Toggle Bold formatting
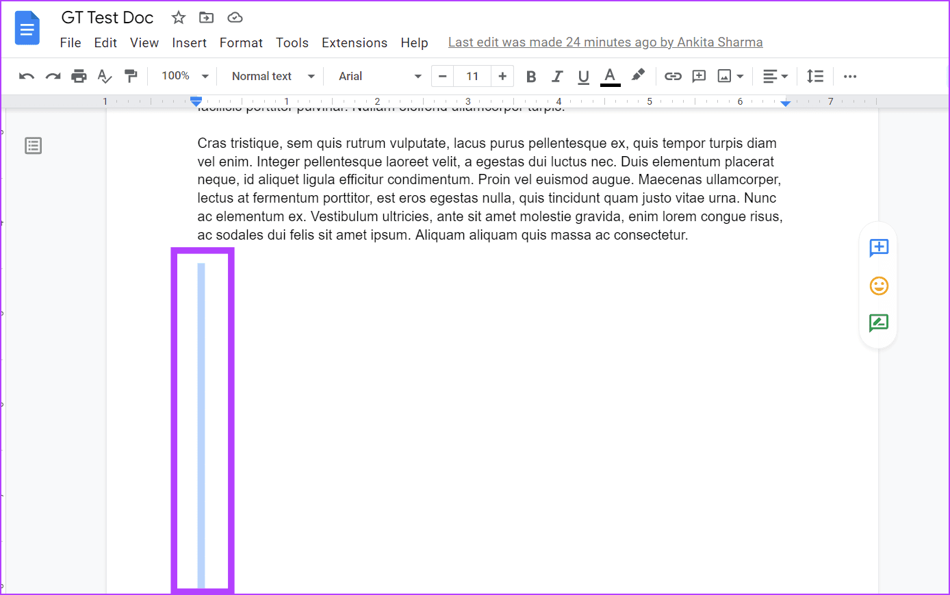This screenshot has height=595, width=950. tap(530, 76)
